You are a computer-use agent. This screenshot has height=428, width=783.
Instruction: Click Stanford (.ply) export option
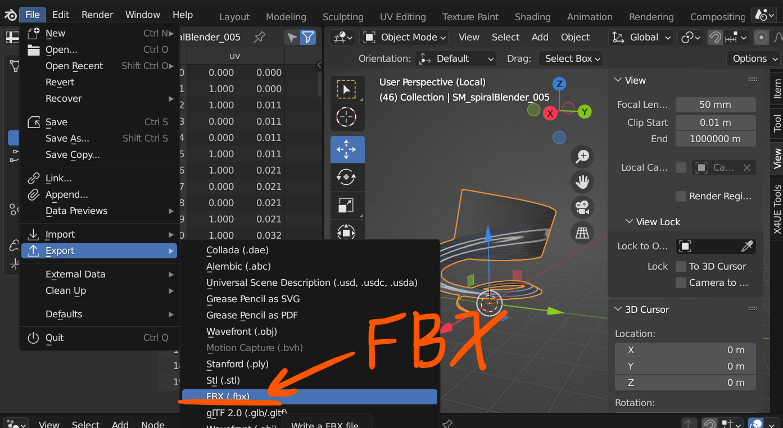(310, 364)
